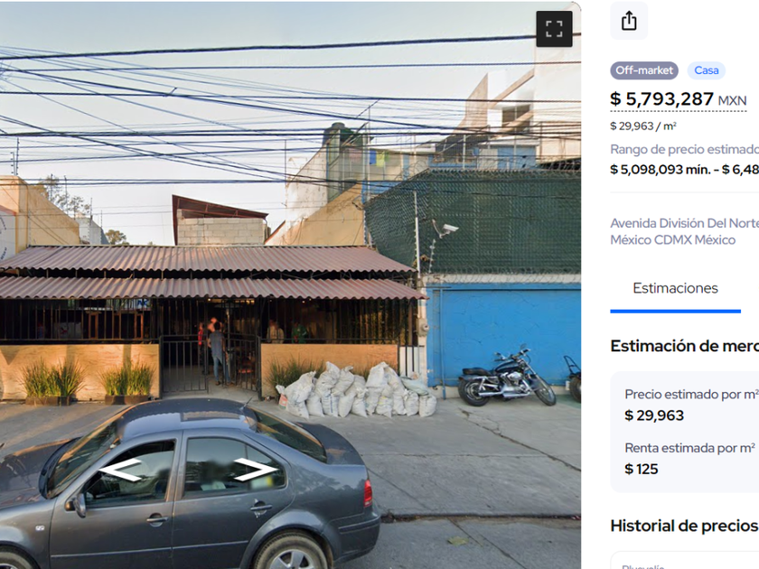
Task: Advance to next photo with right arrow
Action: point(257,470)
